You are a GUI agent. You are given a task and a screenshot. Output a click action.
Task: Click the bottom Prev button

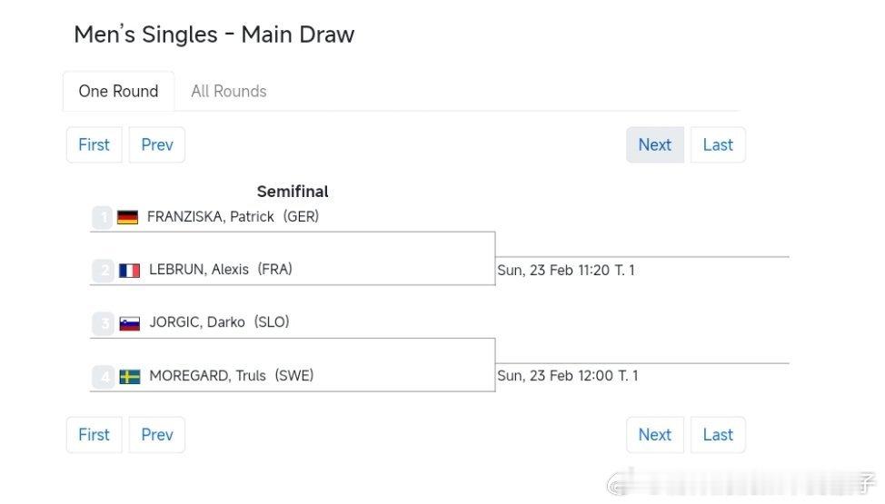tap(157, 435)
